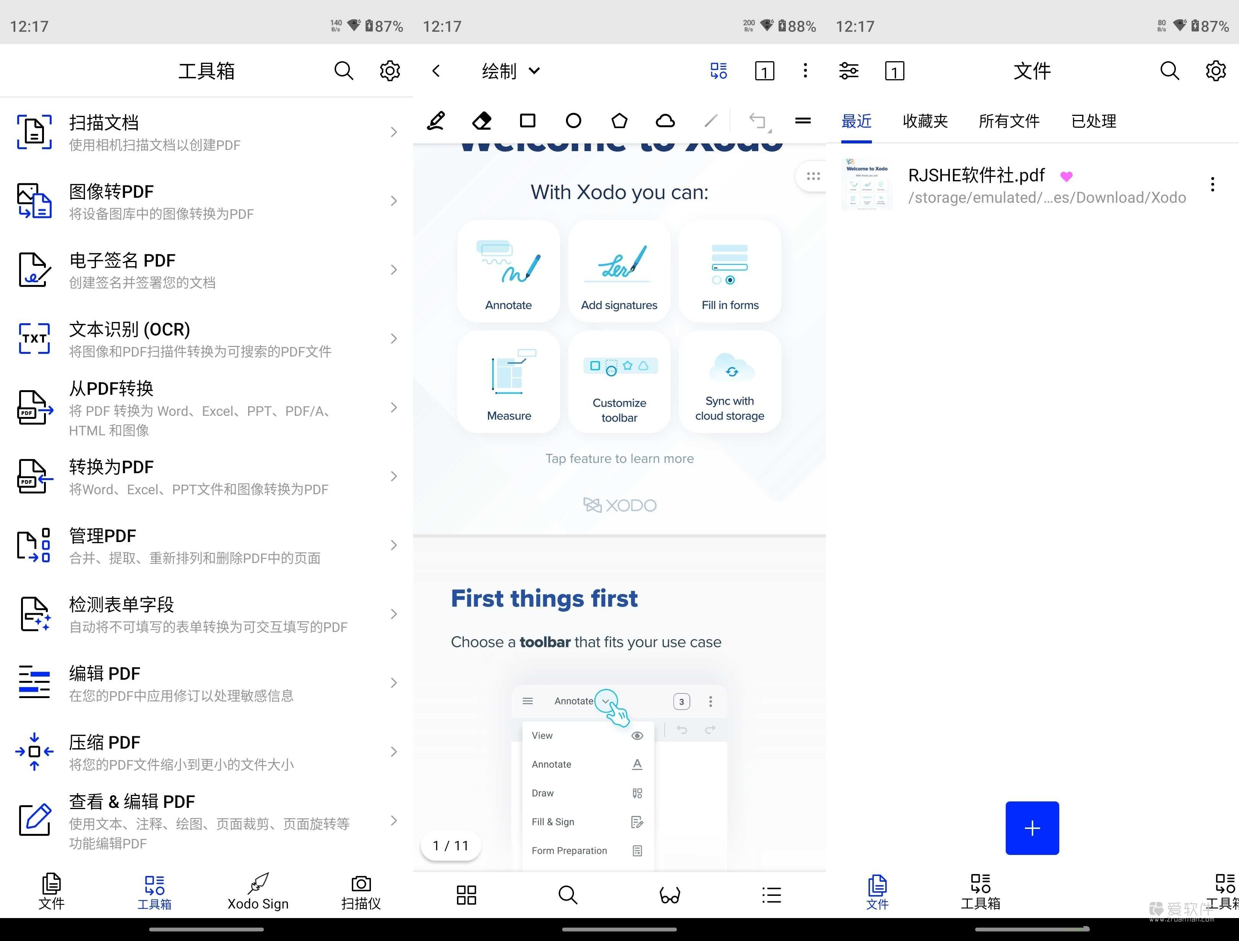Screen dimensions: 1239x941
Task: Open more options for RJSHE软件社.pdf
Action: (1213, 184)
